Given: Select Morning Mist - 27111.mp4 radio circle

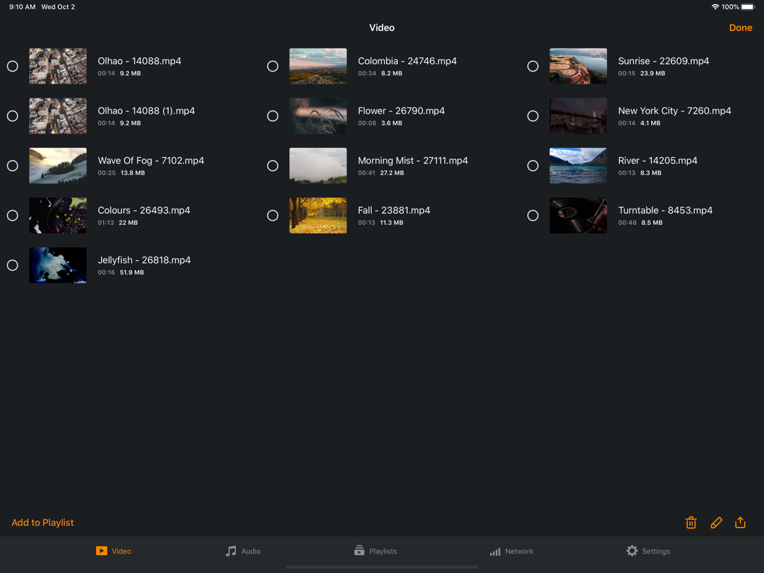Looking at the screenshot, I should coord(273,165).
